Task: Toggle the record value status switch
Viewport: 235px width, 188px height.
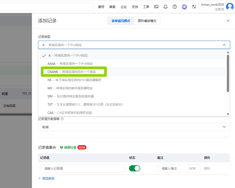Action: point(135,168)
